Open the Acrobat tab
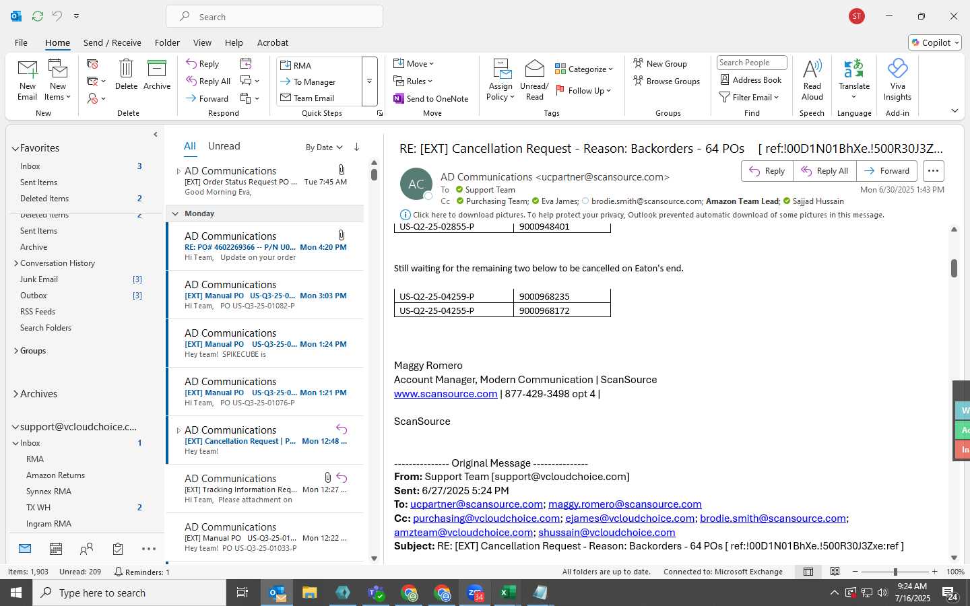 point(273,42)
